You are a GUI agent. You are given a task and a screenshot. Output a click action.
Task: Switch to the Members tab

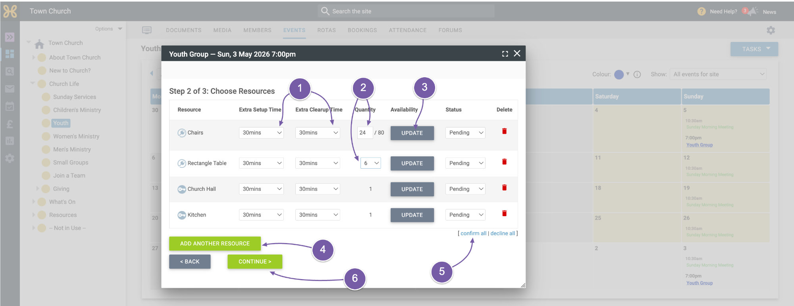pos(257,30)
